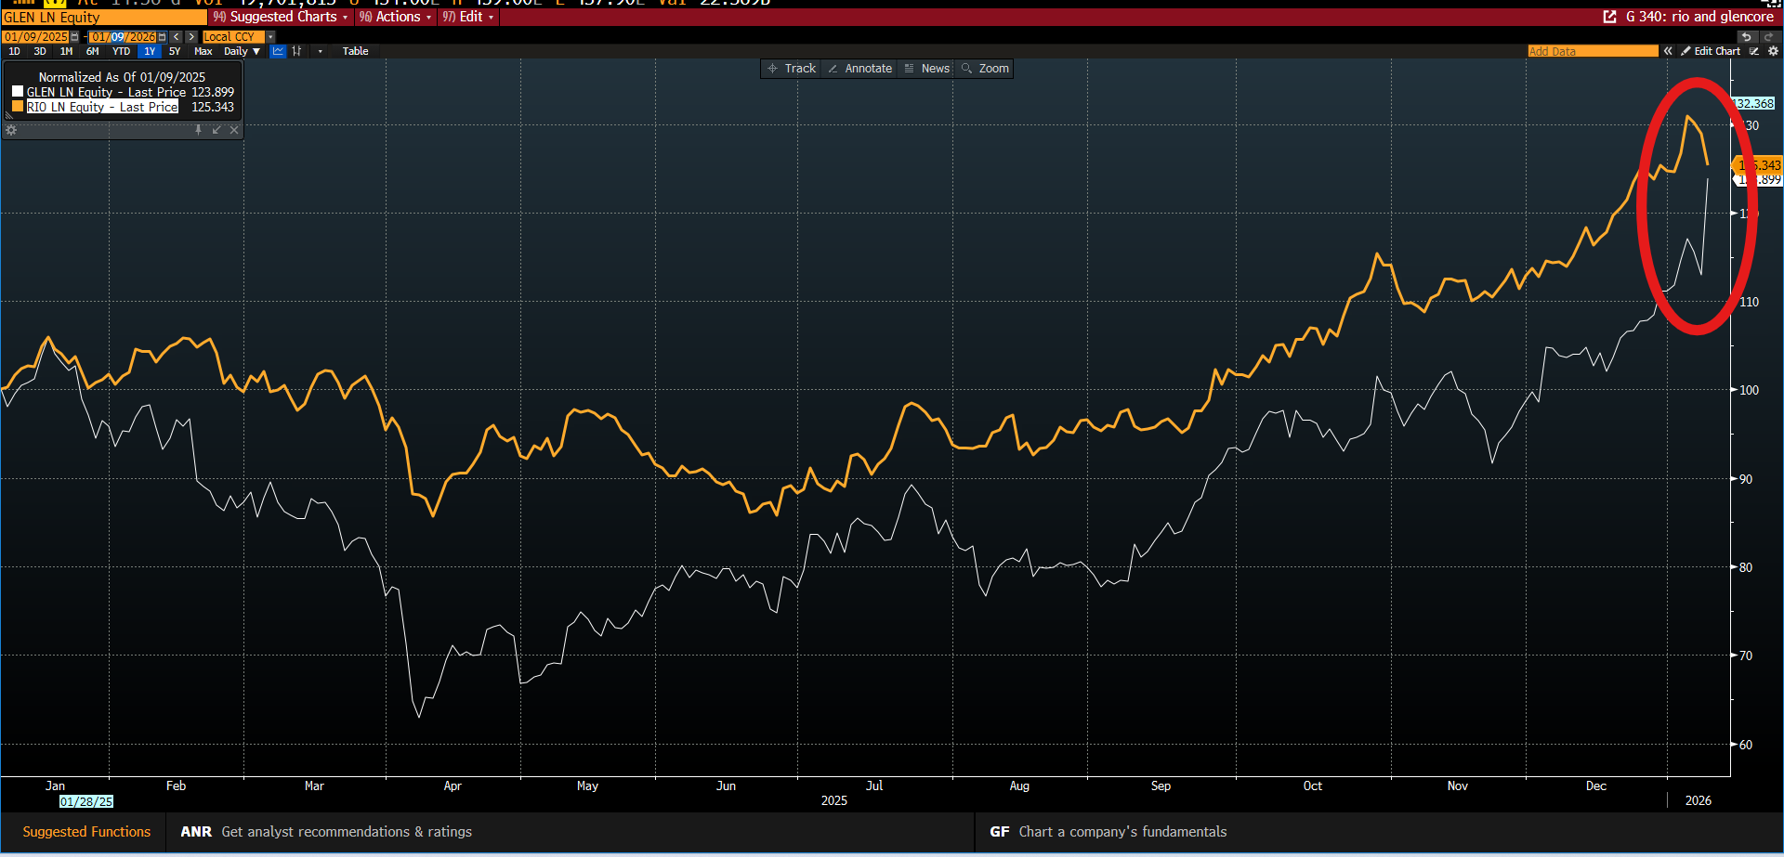Pin the legend box
Image resolution: width=1784 pixels, height=857 pixels.
[x=198, y=130]
